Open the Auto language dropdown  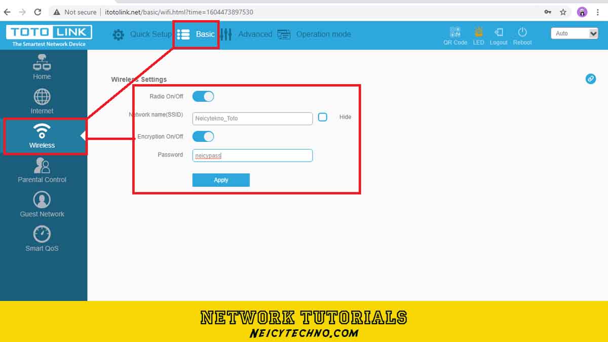575,33
